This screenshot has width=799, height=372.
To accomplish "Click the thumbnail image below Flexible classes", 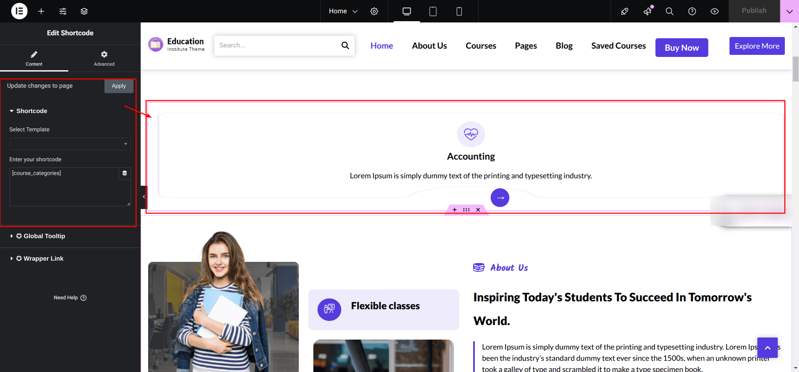I will pos(383,356).
